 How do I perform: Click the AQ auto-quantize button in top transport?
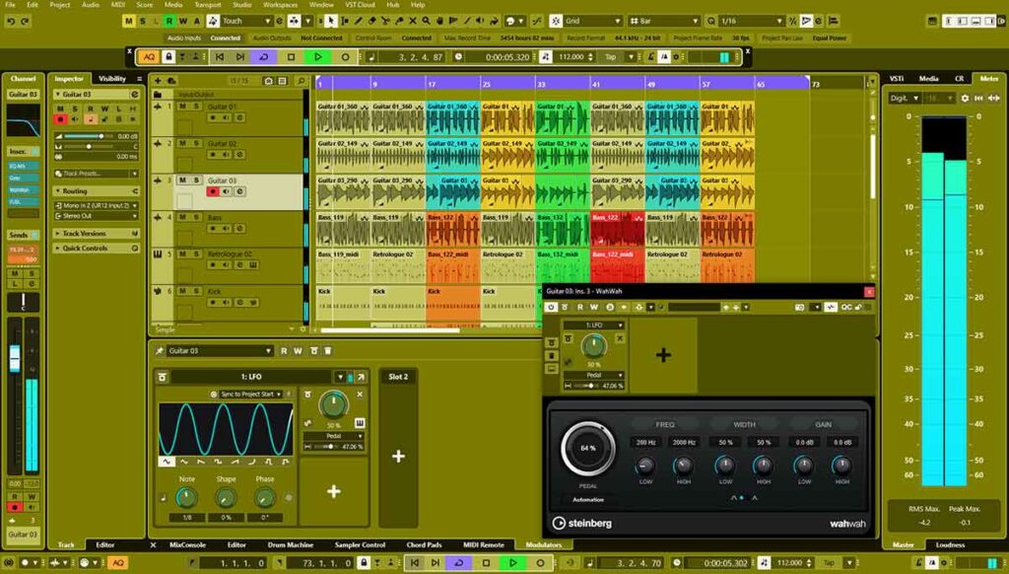[149, 57]
